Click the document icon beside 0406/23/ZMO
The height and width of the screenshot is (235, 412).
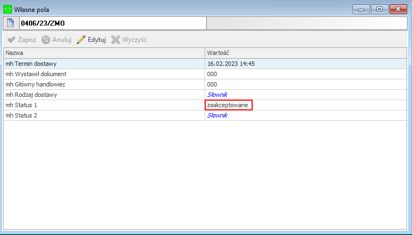[x=11, y=23]
